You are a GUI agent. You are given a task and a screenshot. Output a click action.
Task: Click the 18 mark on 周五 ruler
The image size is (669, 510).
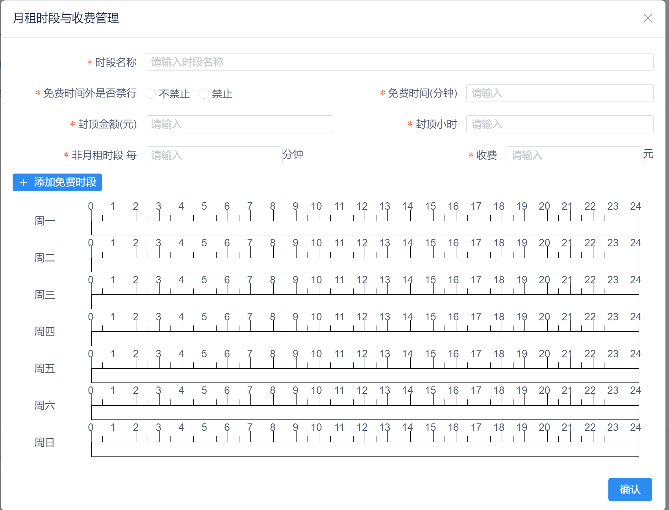(499, 354)
